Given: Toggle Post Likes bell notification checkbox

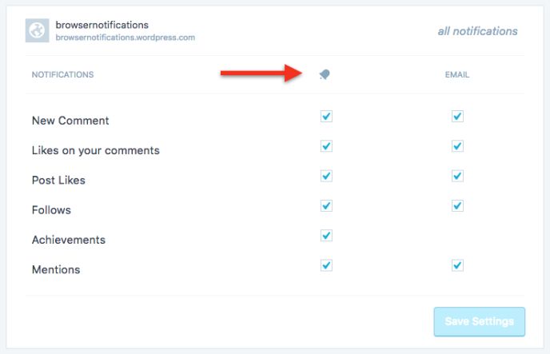Looking at the screenshot, I should (x=326, y=176).
